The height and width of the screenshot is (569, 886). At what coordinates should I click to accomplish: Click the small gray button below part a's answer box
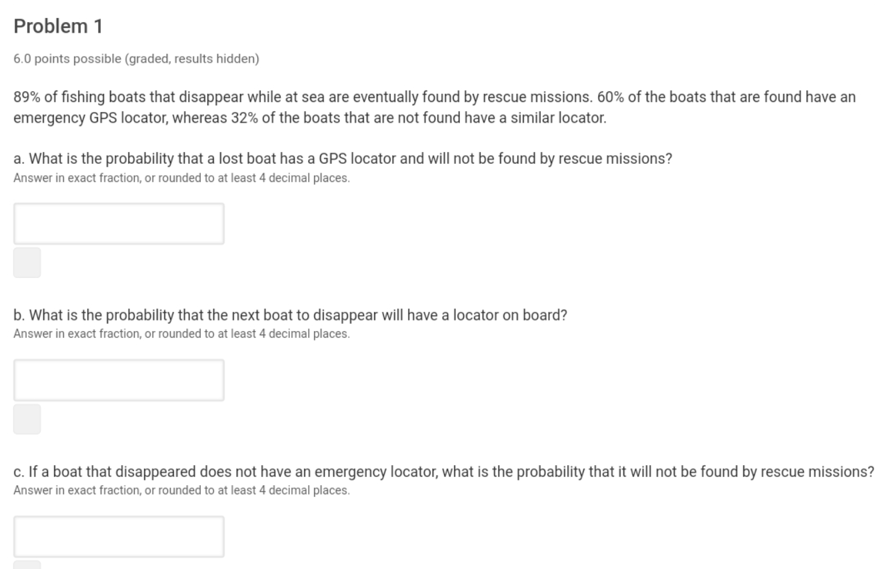pyautogui.click(x=27, y=263)
